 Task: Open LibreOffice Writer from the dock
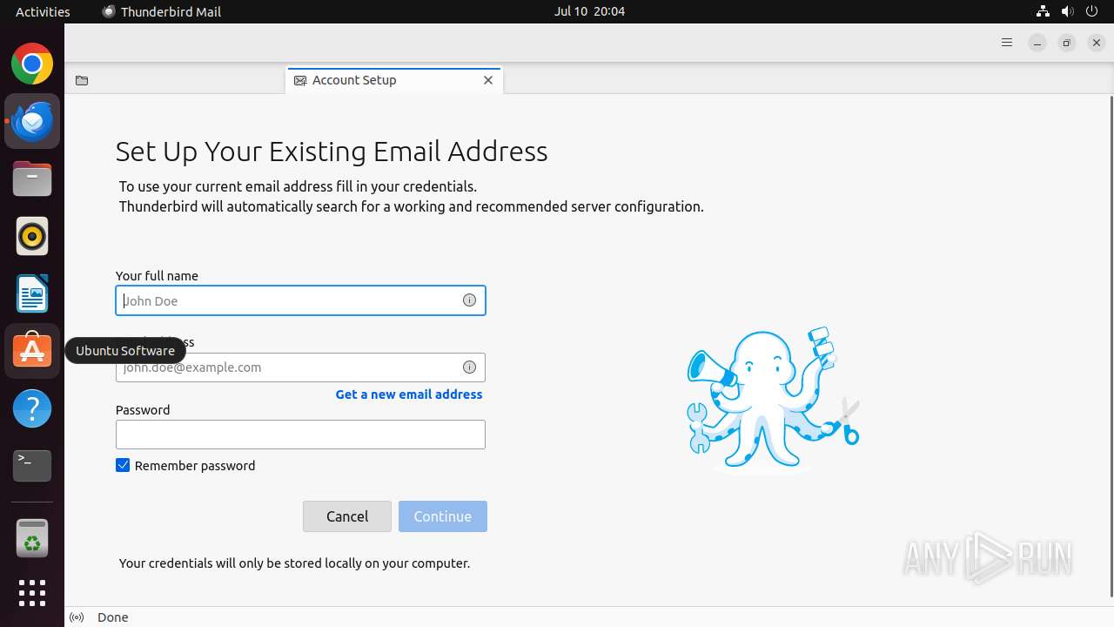coord(32,293)
